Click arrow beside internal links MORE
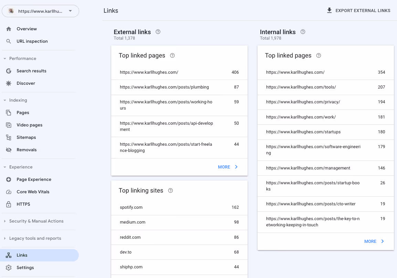397x278 pixels. coord(383,241)
